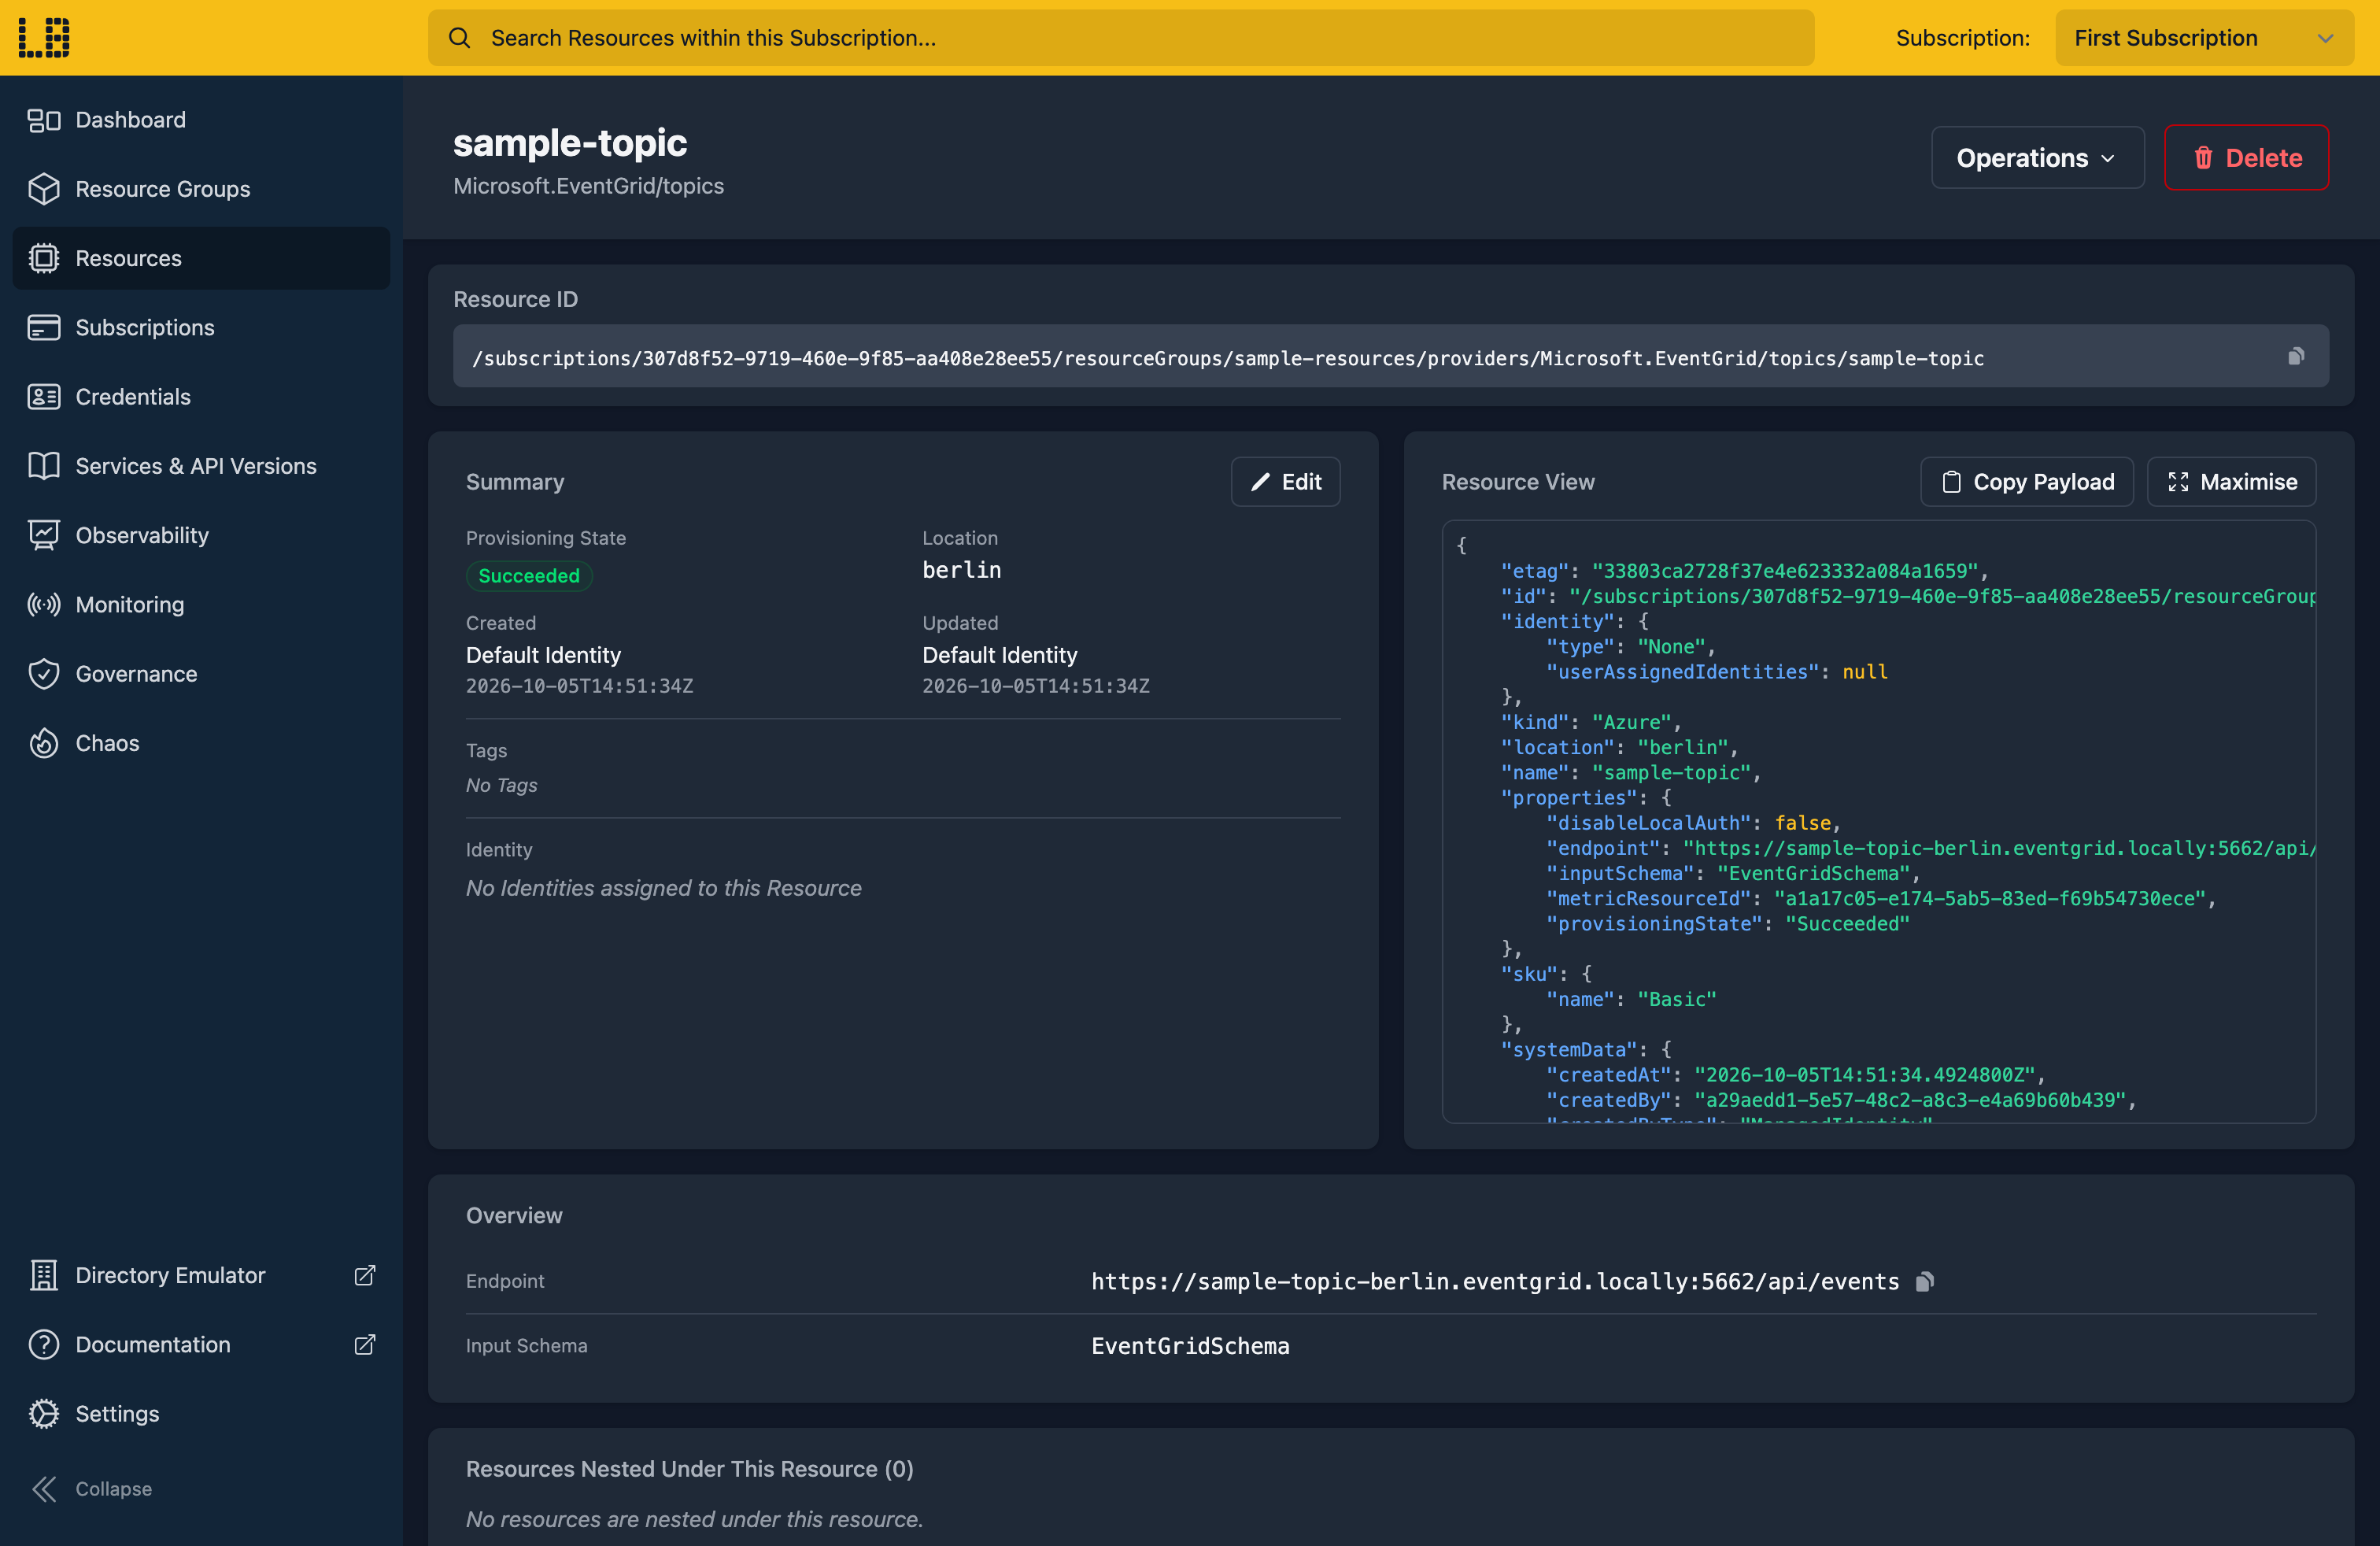The image size is (2380, 1546).
Task: Click the Observability chart icon
Action: pyautogui.click(x=44, y=535)
